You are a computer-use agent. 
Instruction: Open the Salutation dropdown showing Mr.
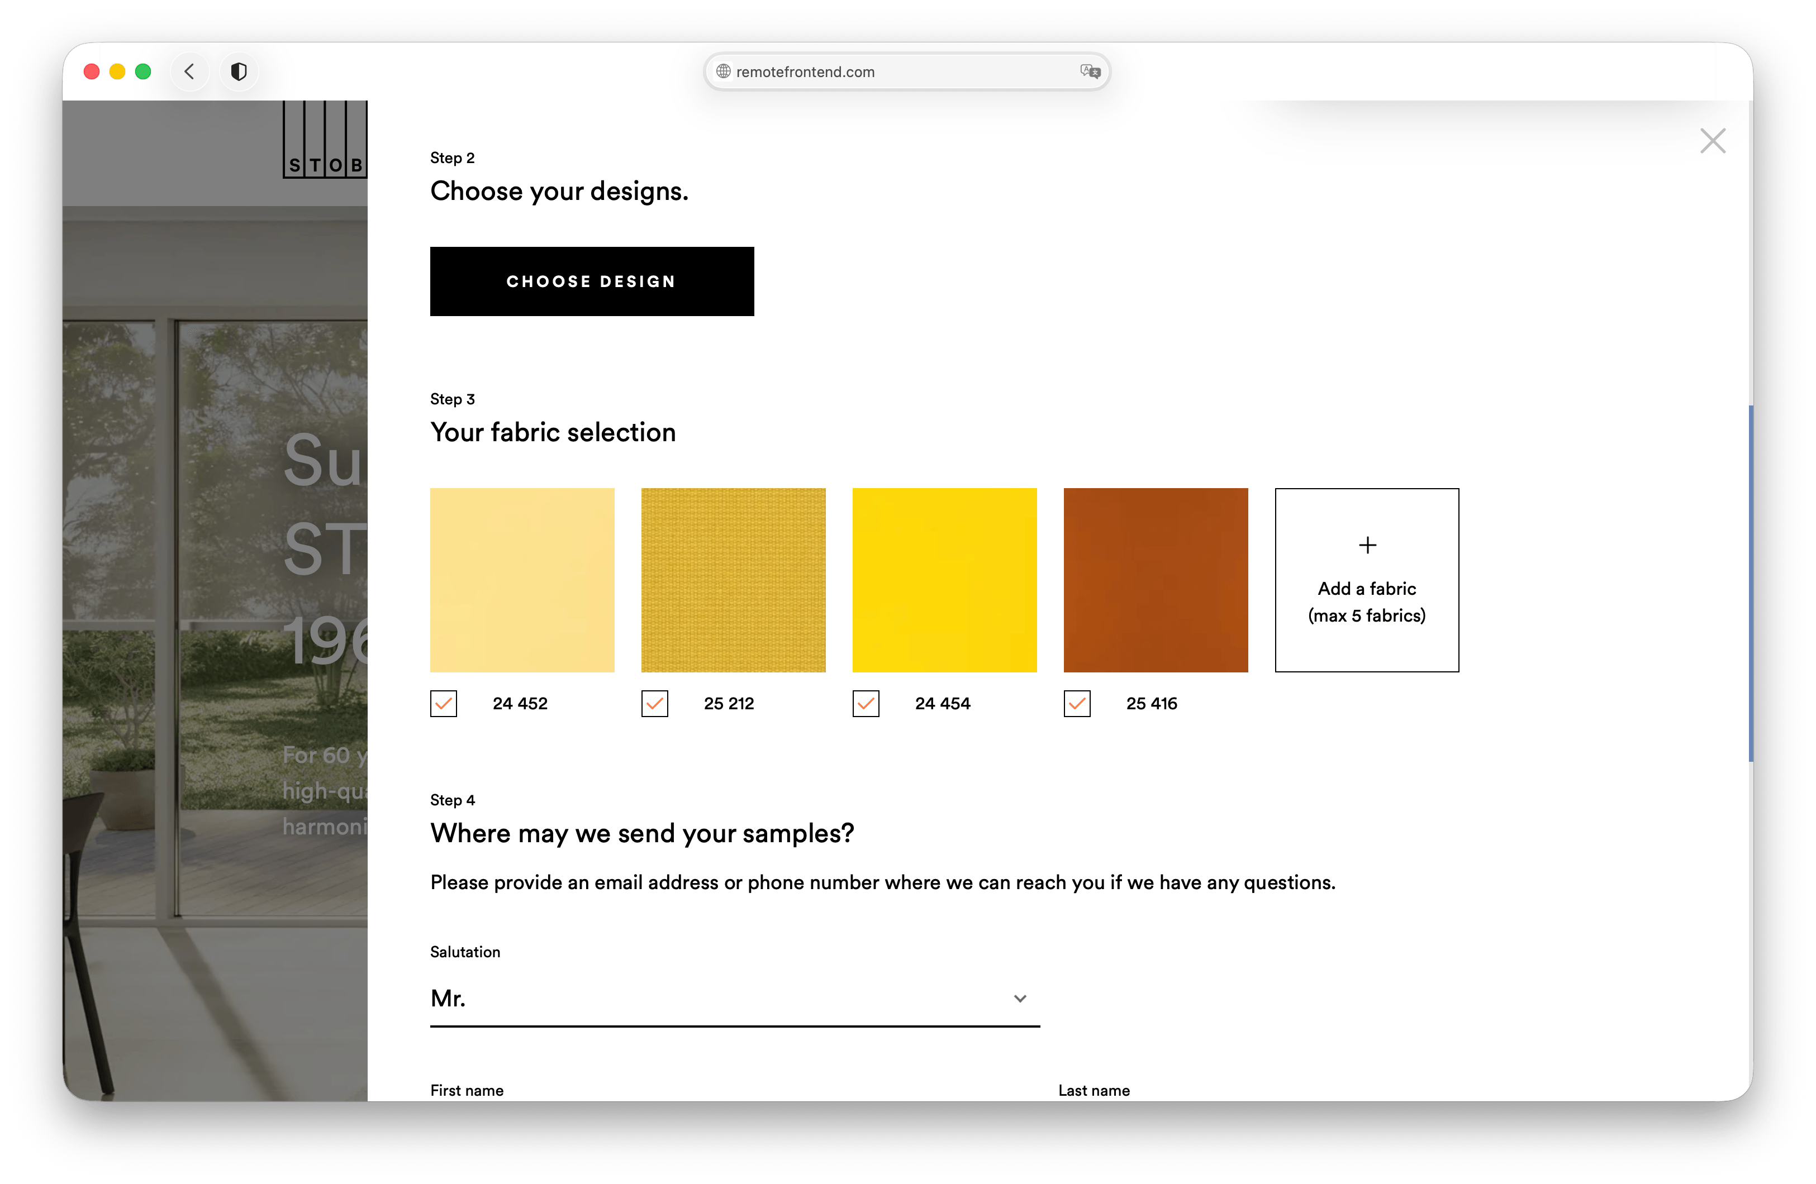pos(735,999)
